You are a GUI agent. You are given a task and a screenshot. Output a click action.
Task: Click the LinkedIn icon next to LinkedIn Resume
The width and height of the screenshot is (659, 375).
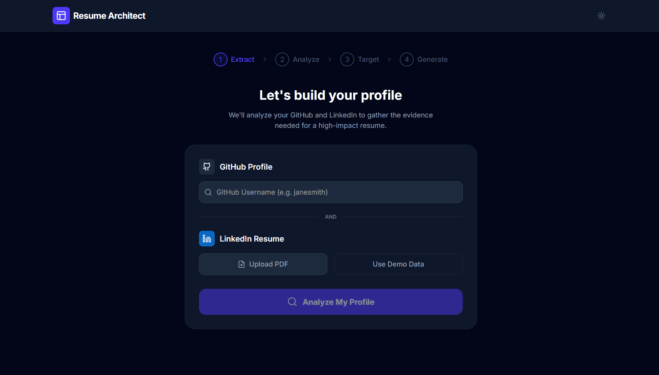[x=206, y=238]
